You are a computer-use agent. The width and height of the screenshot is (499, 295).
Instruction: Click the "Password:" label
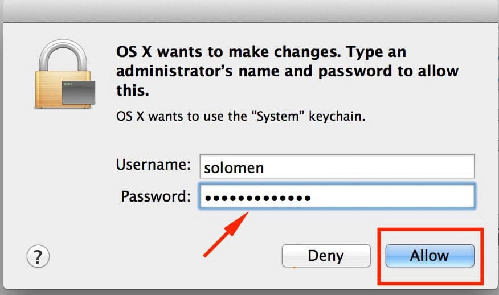(x=156, y=196)
